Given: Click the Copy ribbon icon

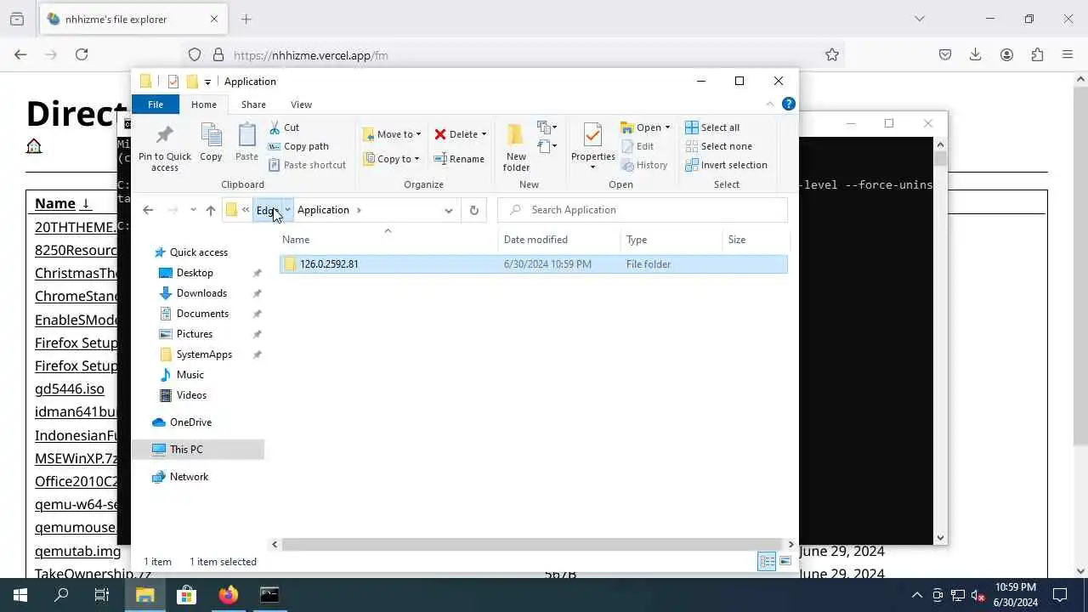Looking at the screenshot, I should tap(211, 141).
